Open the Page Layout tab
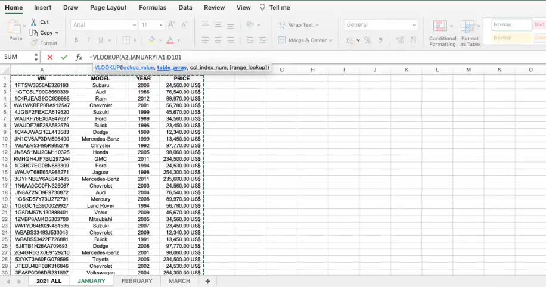The height and width of the screenshot is (287, 546). [x=108, y=7]
